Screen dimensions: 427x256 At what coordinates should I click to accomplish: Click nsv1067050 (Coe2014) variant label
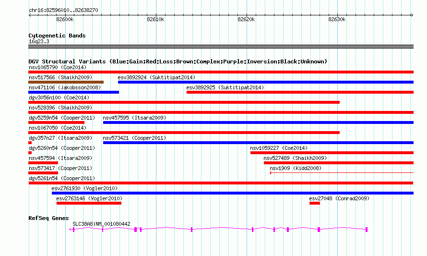click(x=58, y=128)
